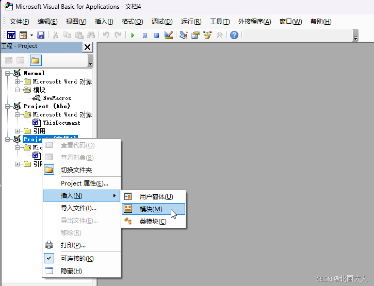Open the 插入(I) menu in the menu bar
The height and width of the screenshot is (286, 374).
coord(104,22)
